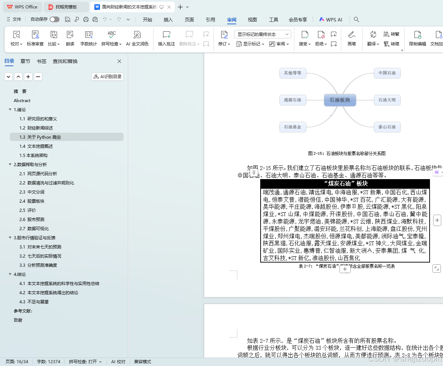Screen dimensions: 443x366
Task: Switch to the 开始 ribbon tab
Action: point(148,20)
